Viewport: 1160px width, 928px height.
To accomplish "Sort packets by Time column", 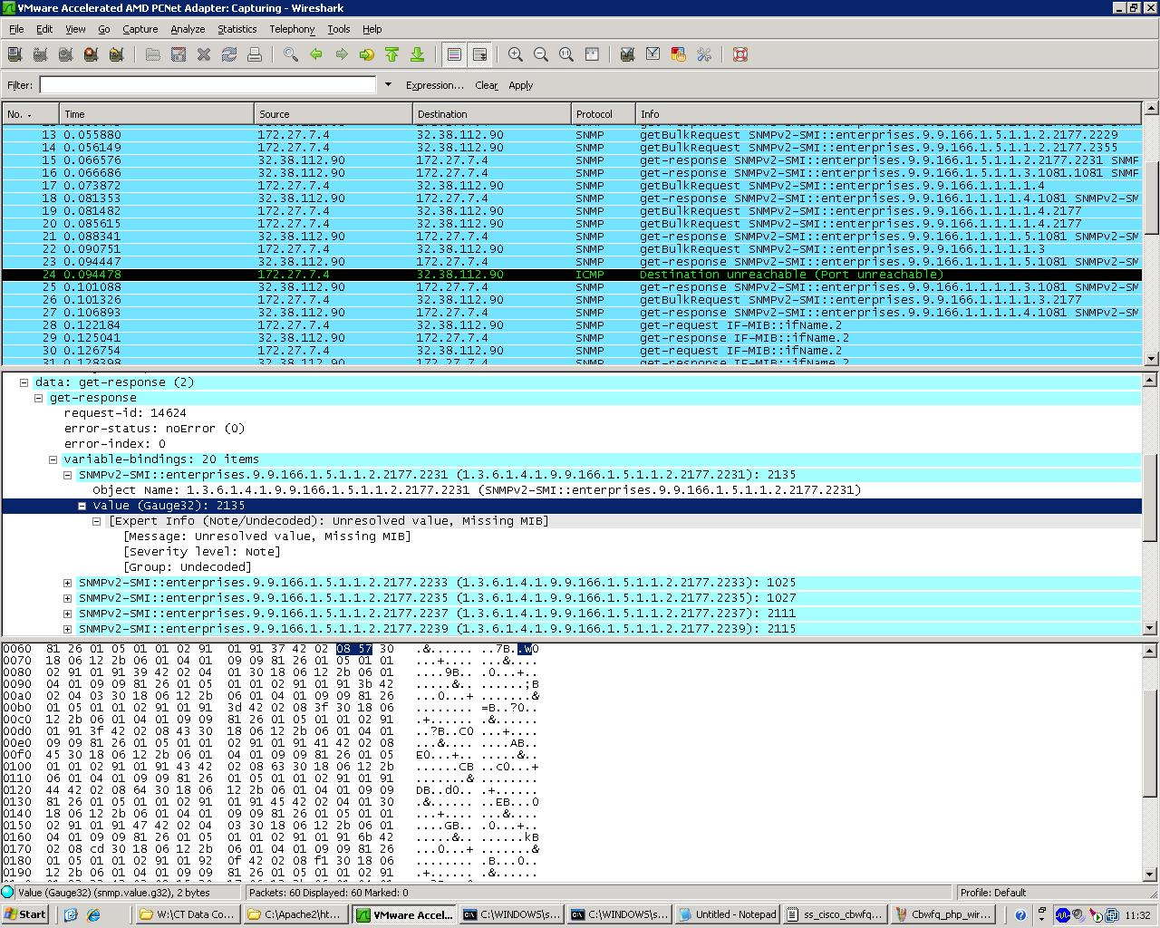I will click(x=156, y=114).
